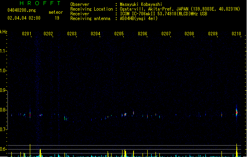The width and height of the screenshot is (247, 157).
Task: Click the 0202 time marker
Action: (x=48, y=34)
